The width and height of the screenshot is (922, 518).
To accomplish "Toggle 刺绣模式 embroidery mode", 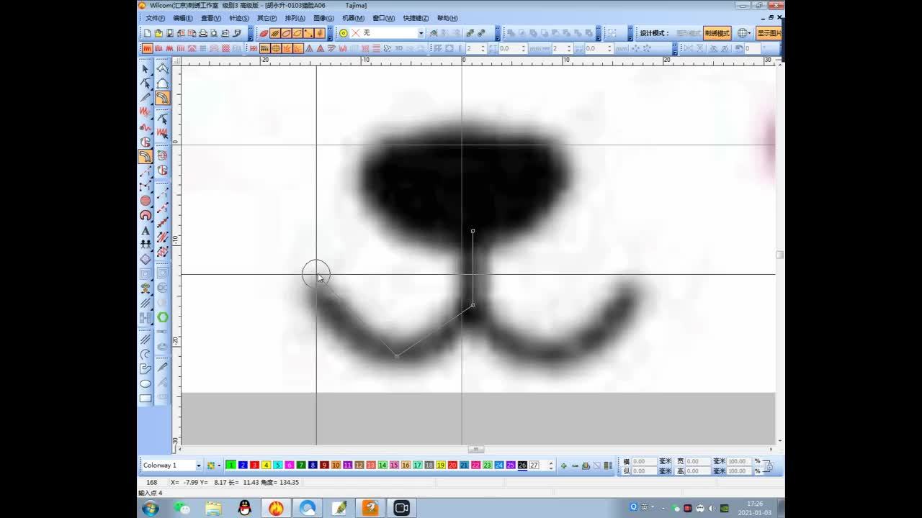I will coord(717,33).
